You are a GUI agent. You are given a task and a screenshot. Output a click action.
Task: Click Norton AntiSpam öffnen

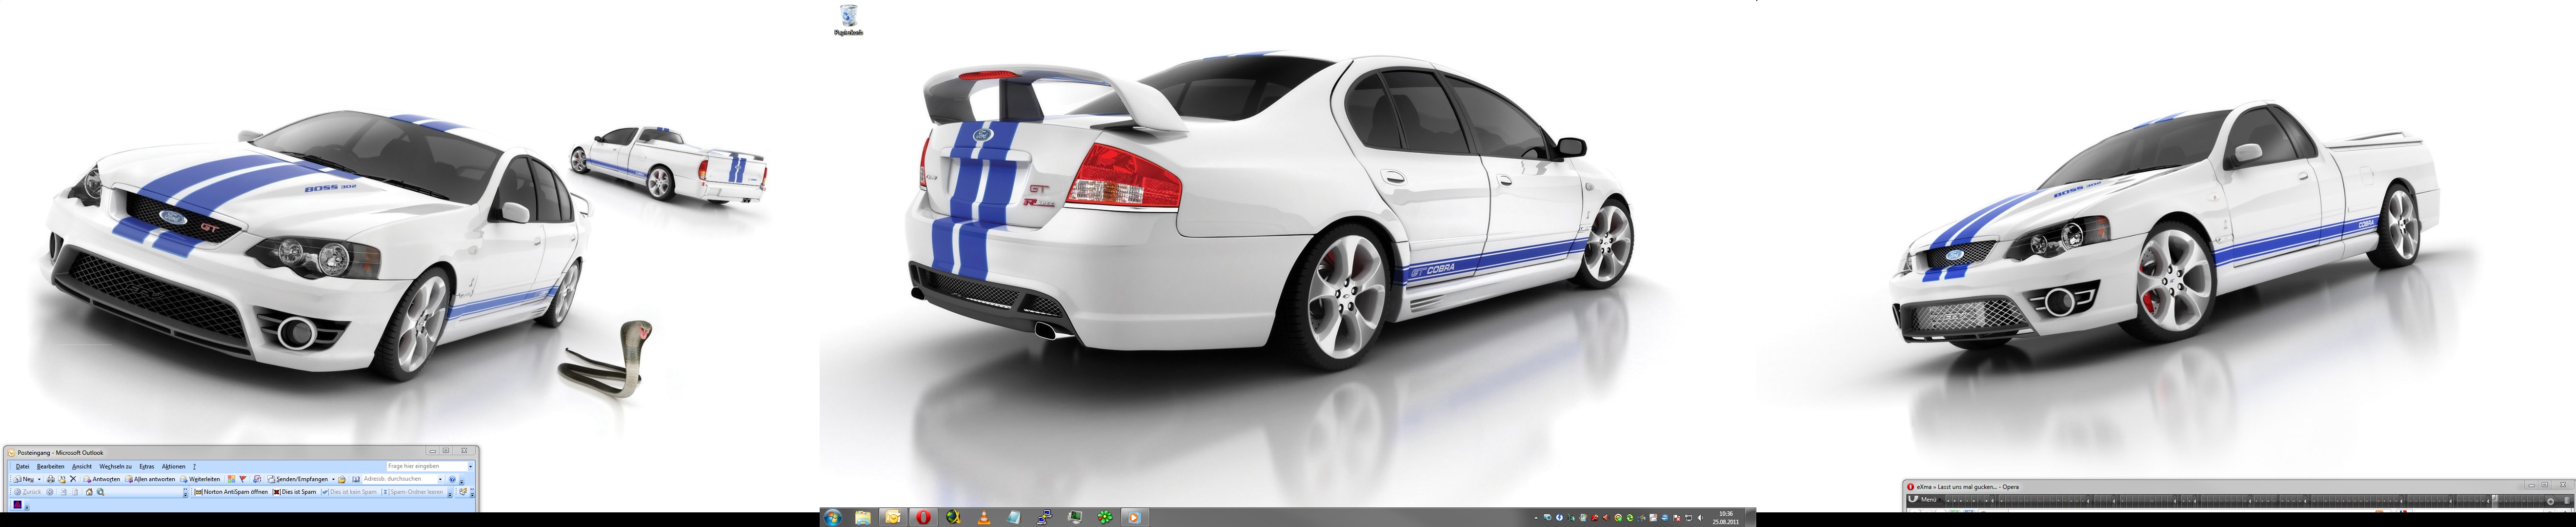tap(231, 492)
